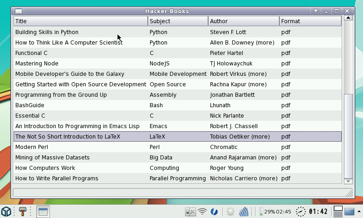Select the Hacker Books window taskbar button
This screenshot has height=218, width=363.
click(43, 212)
